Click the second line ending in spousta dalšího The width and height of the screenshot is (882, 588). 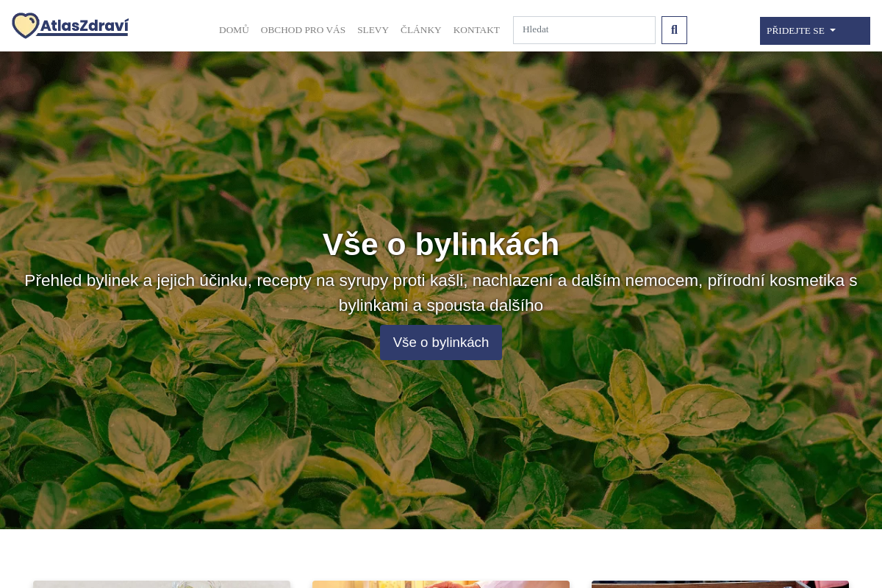(441, 305)
